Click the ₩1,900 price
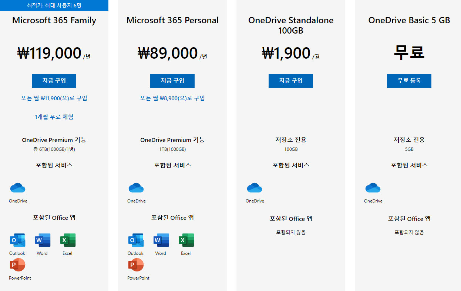Image resolution: width=461 pixels, height=291 pixels. click(286, 53)
